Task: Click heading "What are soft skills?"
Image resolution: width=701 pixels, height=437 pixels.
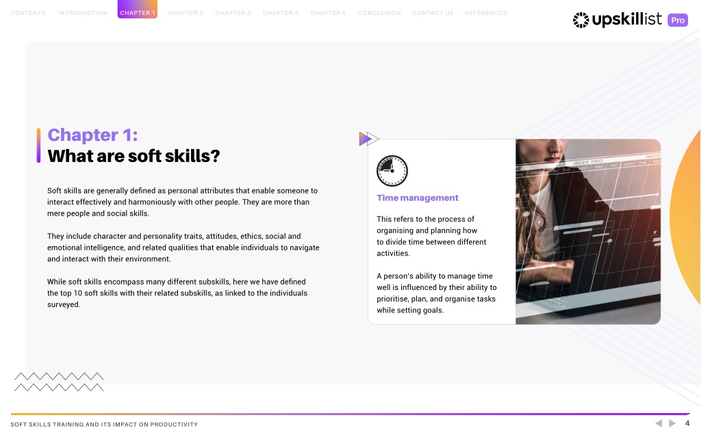Action: click(x=133, y=156)
